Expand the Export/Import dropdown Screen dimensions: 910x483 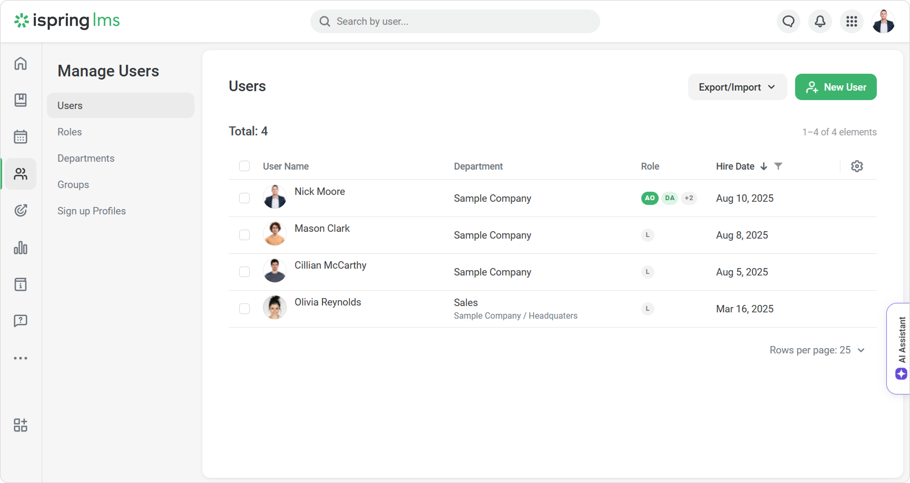pos(737,87)
